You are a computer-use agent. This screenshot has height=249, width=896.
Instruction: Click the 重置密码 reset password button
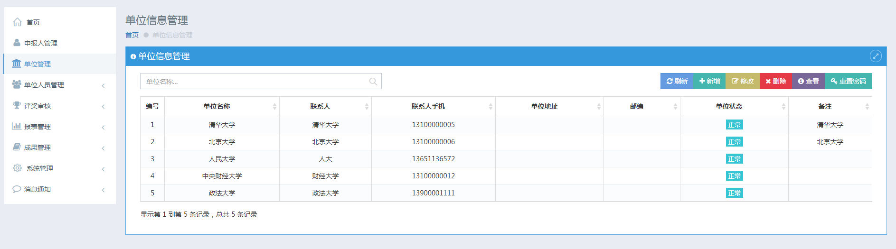[x=849, y=81]
